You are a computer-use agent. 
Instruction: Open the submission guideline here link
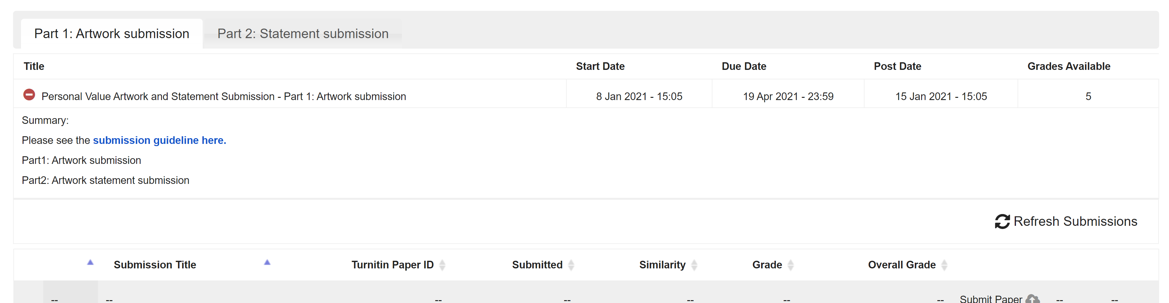point(159,140)
